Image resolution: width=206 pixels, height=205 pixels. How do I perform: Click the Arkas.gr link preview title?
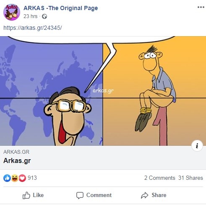17,160
